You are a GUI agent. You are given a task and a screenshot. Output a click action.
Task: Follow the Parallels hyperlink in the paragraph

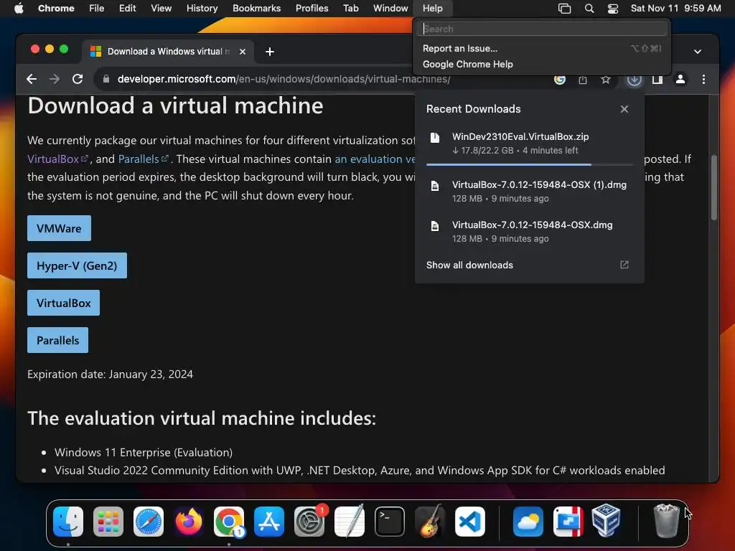coord(143,159)
